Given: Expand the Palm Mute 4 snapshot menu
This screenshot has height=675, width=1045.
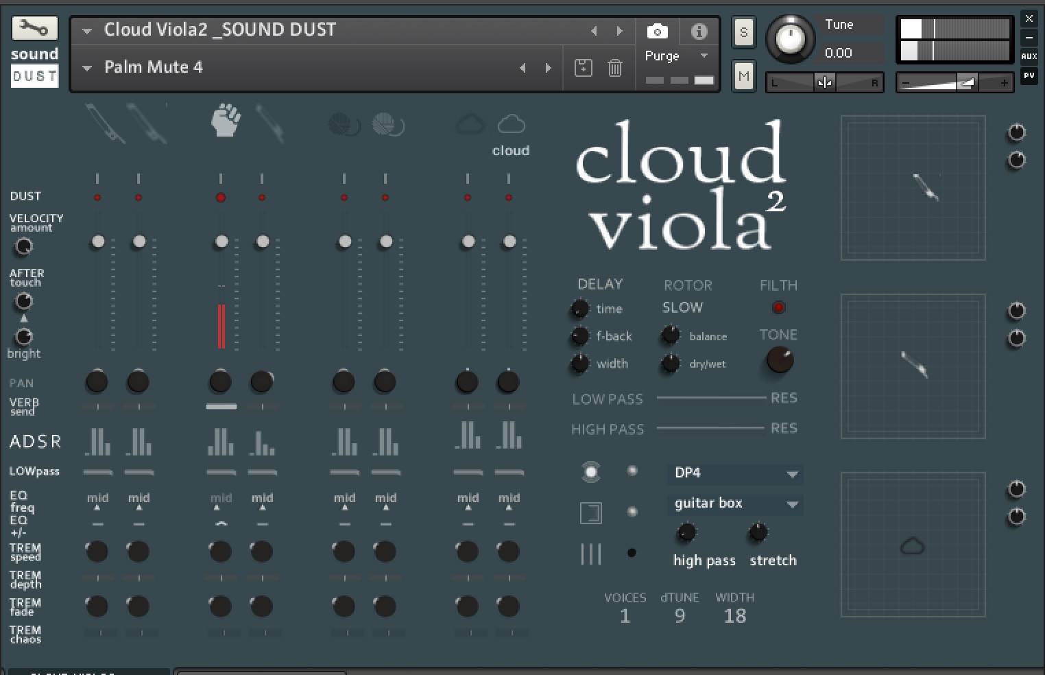Looking at the screenshot, I should tap(87, 68).
